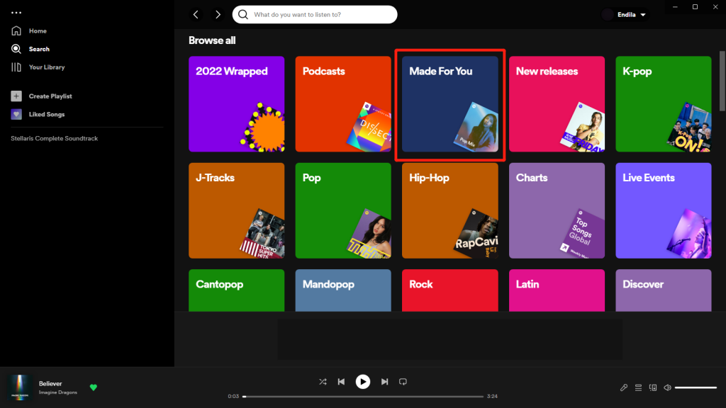Open Stellaris Complete Soundtrack playlist
The width and height of the screenshot is (726, 408).
tap(54, 138)
